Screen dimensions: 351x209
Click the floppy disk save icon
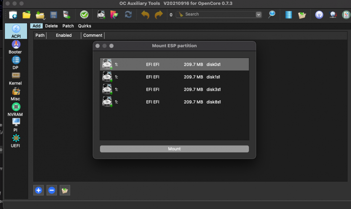53,15
